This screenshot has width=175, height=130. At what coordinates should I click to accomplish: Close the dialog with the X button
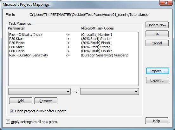click(166, 3)
